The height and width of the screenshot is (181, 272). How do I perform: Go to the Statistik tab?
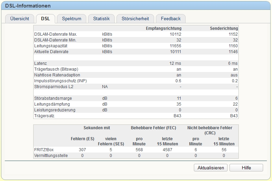tap(101, 19)
